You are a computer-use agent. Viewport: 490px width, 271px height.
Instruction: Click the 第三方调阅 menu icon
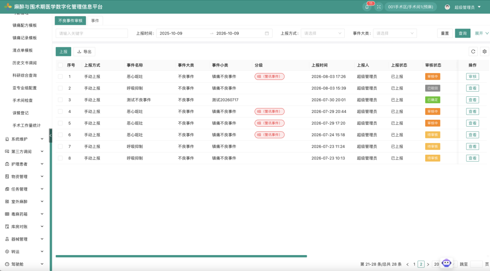tap(7, 152)
